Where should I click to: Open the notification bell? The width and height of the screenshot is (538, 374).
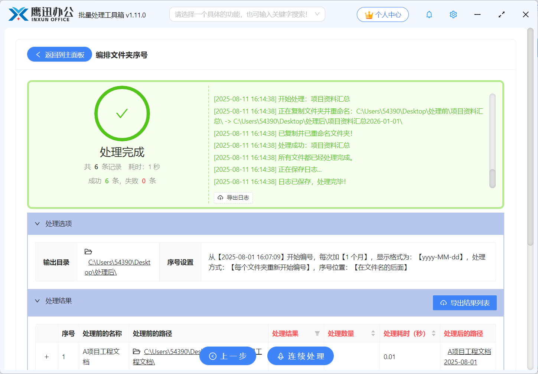tap(429, 14)
